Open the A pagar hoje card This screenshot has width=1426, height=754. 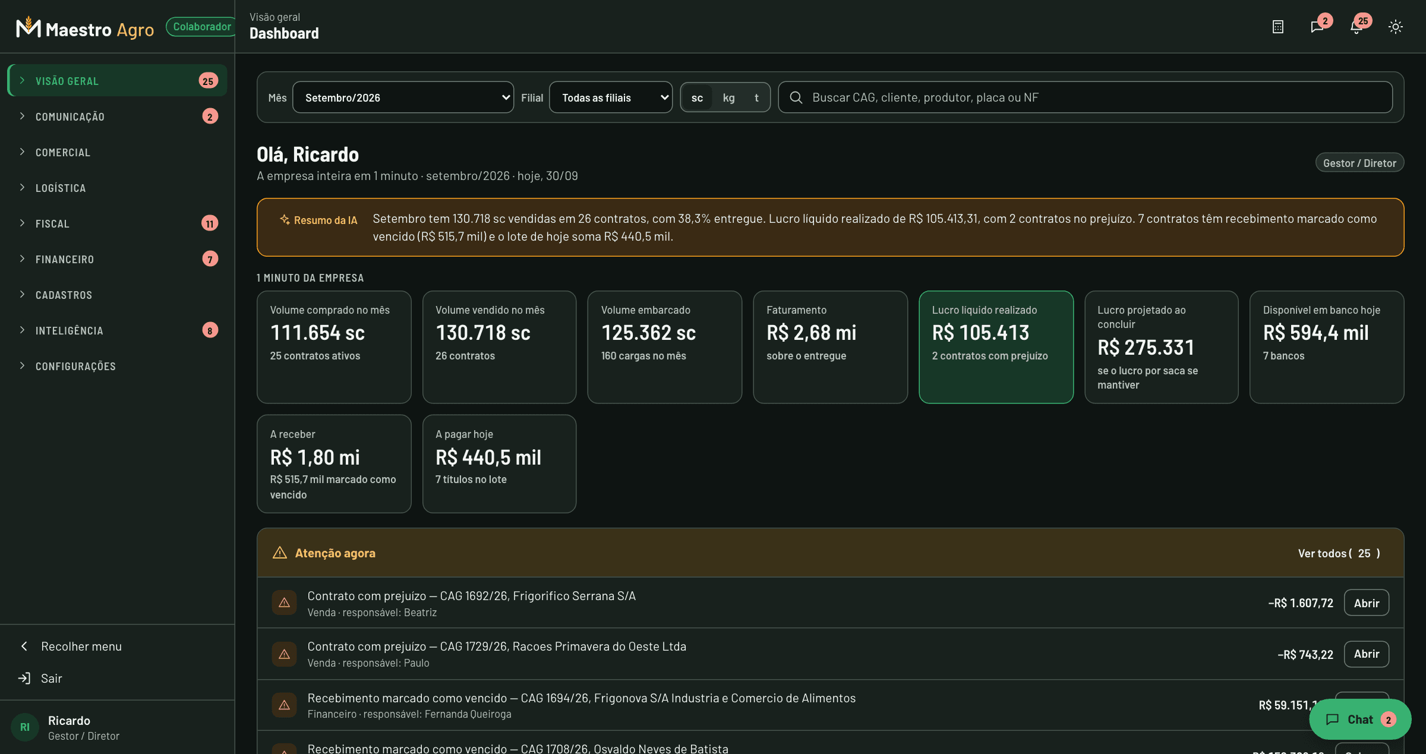499,463
